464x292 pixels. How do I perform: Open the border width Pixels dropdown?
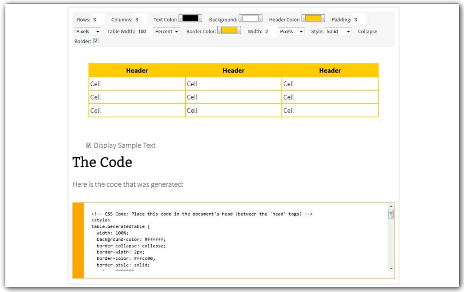coord(291,31)
